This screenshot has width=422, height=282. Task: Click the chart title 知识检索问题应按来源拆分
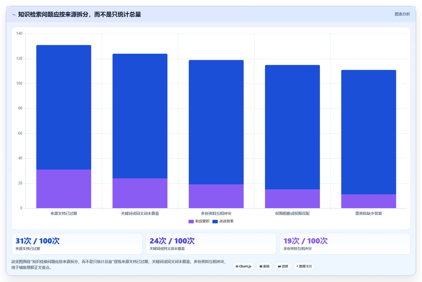(79, 14)
